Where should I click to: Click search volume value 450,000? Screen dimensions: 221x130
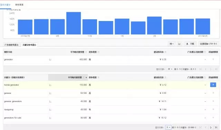(83, 60)
